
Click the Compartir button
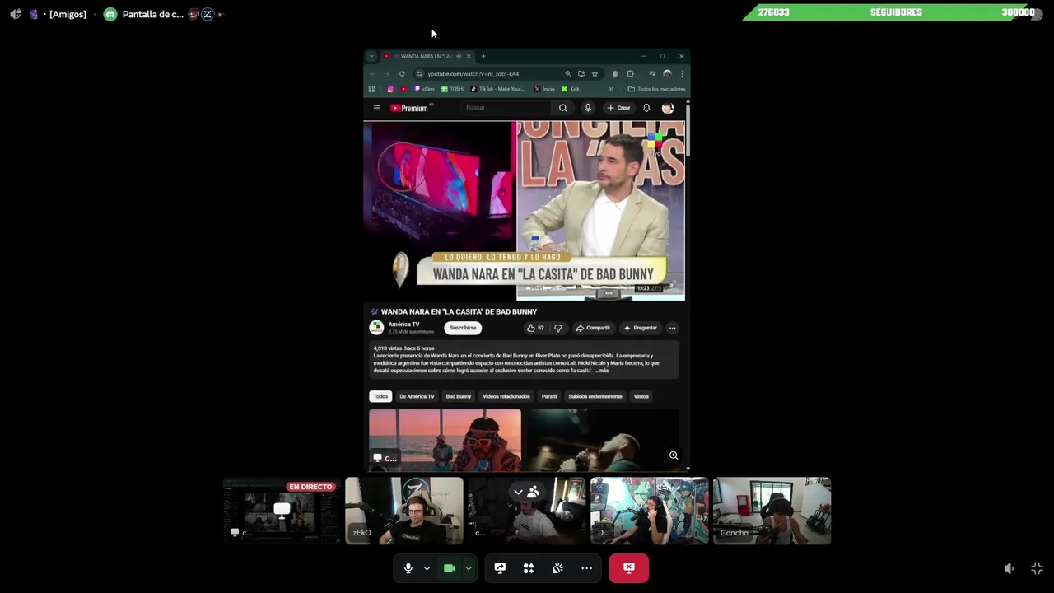click(x=593, y=328)
